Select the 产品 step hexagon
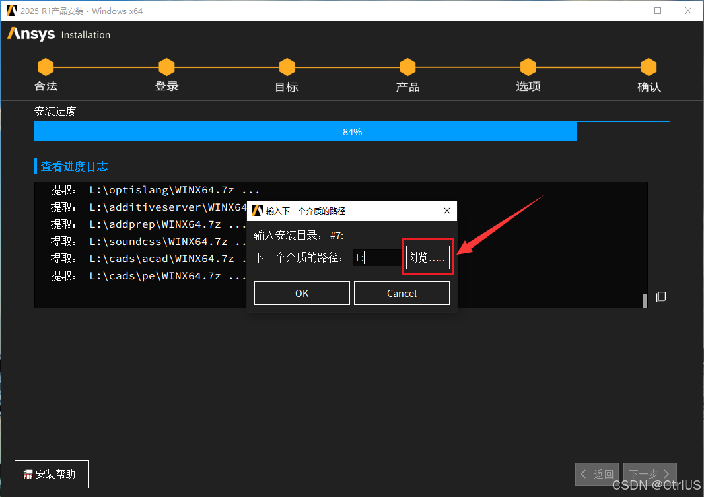Screen dimensions: 704x497 pyautogui.click(x=407, y=67)
